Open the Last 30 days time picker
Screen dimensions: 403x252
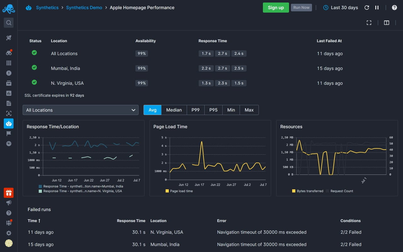tap(341, 8)
